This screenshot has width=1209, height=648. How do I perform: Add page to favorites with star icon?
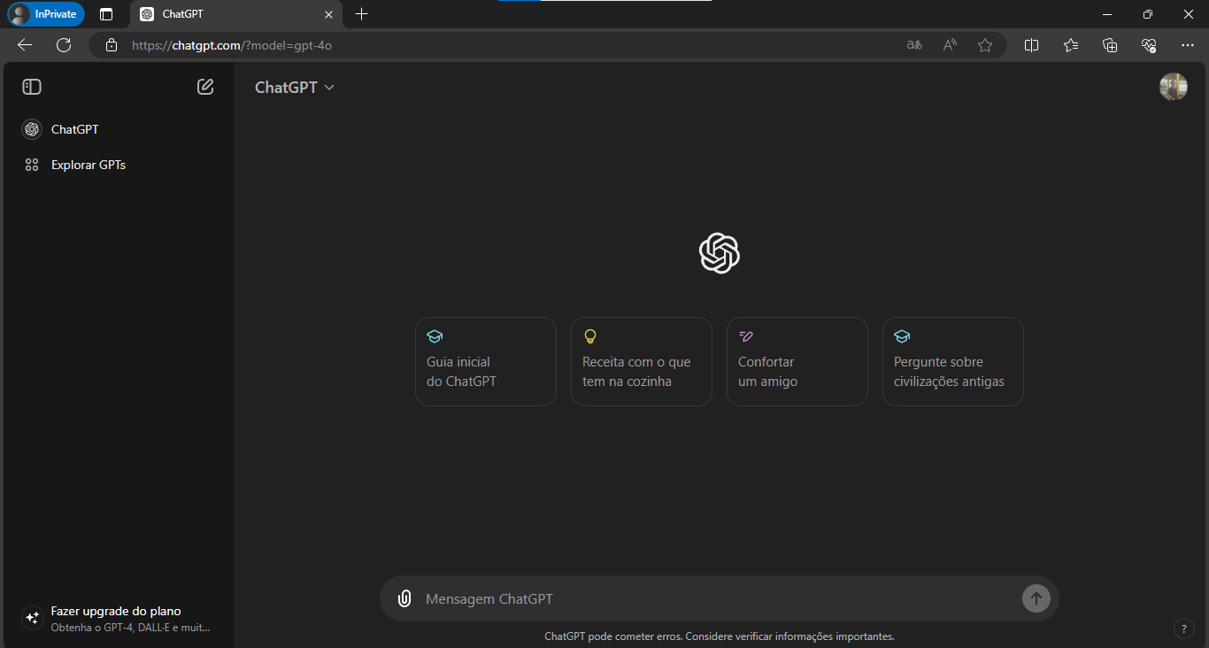coord(985,45)
